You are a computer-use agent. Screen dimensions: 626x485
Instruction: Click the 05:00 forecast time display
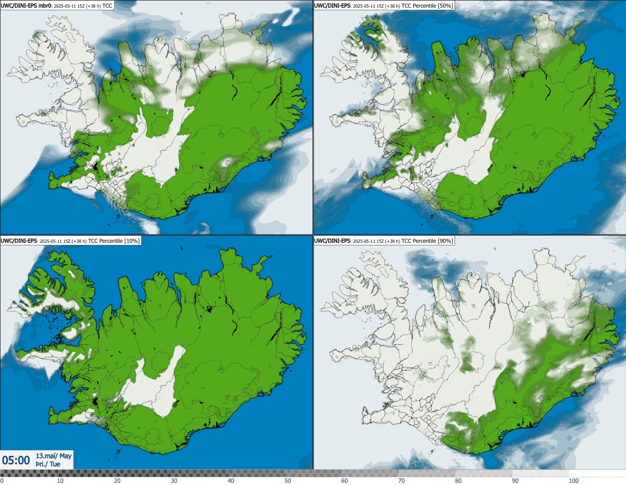(16, 461)
